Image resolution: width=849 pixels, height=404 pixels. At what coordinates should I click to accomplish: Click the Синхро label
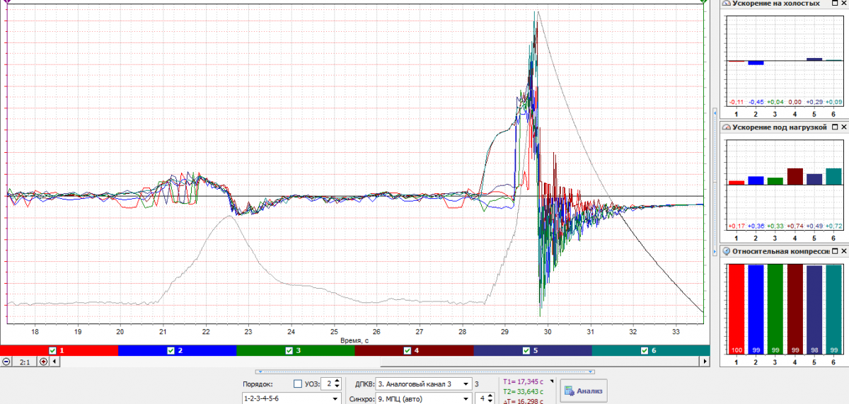[362, 399]
